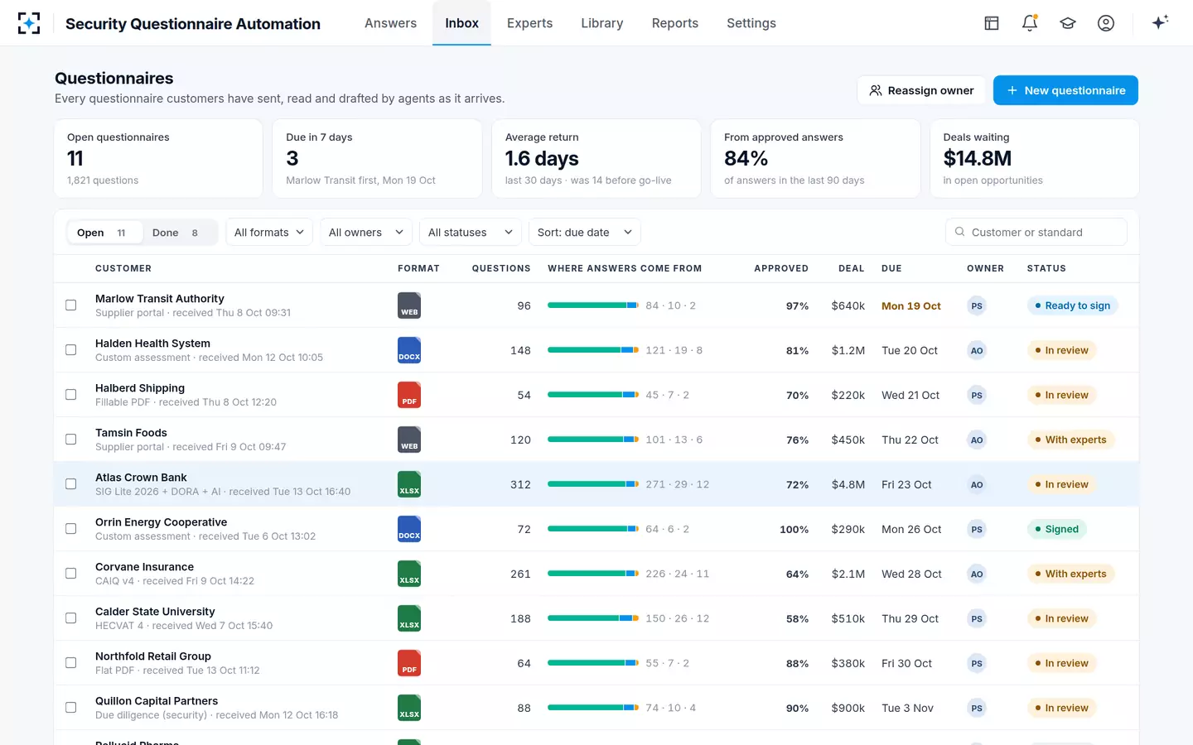Tick the checkbox for Marlow Transit Authority
The height and width of the screenshot is (745, 1193).
pyautogui.click(x=71, y=305)
